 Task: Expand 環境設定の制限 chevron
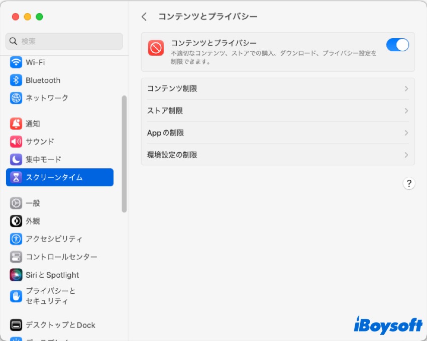[x=406, y=155]
